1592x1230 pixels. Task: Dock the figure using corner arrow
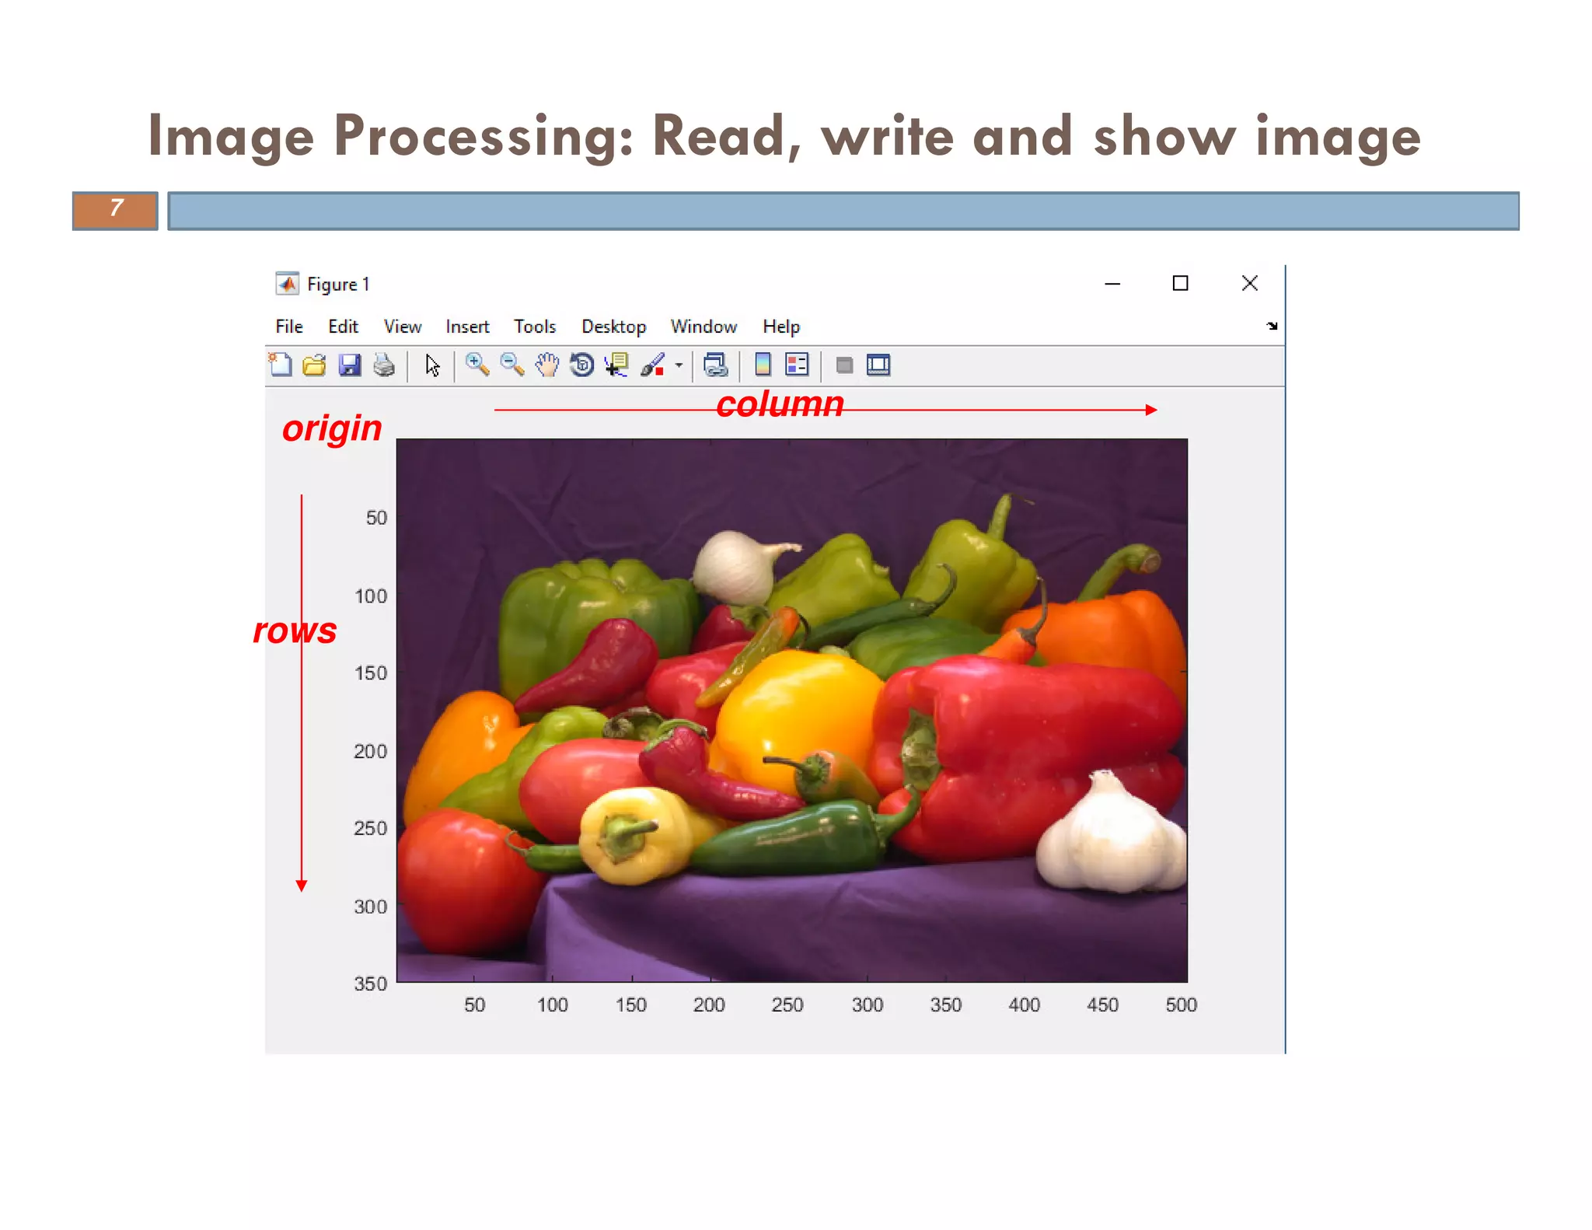(1272, 326)
